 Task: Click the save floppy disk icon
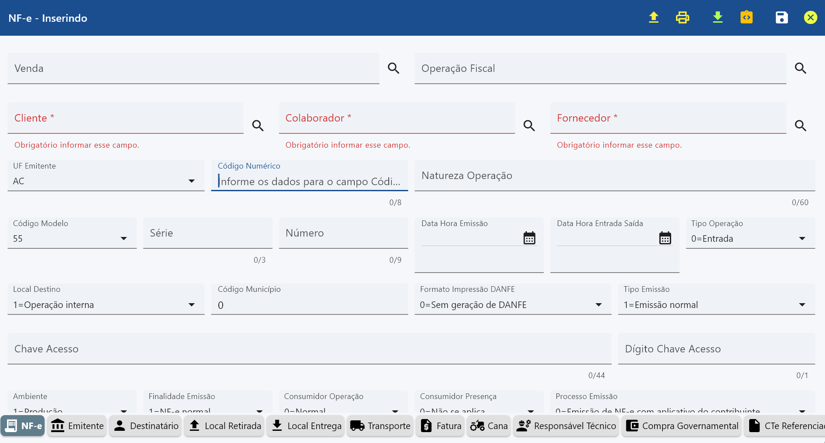click(x=781, y=17)
